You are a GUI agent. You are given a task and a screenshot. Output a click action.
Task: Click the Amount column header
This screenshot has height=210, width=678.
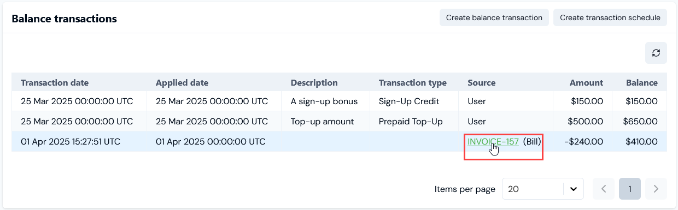click(x=586, y=83)
